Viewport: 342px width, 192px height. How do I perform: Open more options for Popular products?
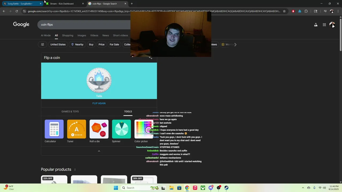pos(75,170)
